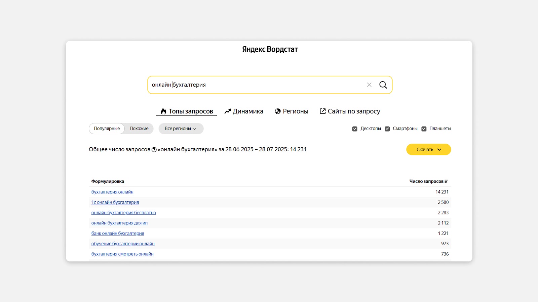Toggle the Десктопы checkbox
Viewport: 538px width, 302px height.
tap(355, 129)
